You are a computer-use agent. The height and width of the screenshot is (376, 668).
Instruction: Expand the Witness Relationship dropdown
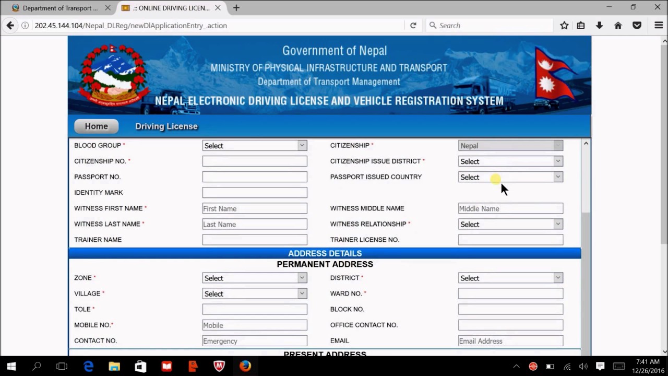tap(510, 224)
